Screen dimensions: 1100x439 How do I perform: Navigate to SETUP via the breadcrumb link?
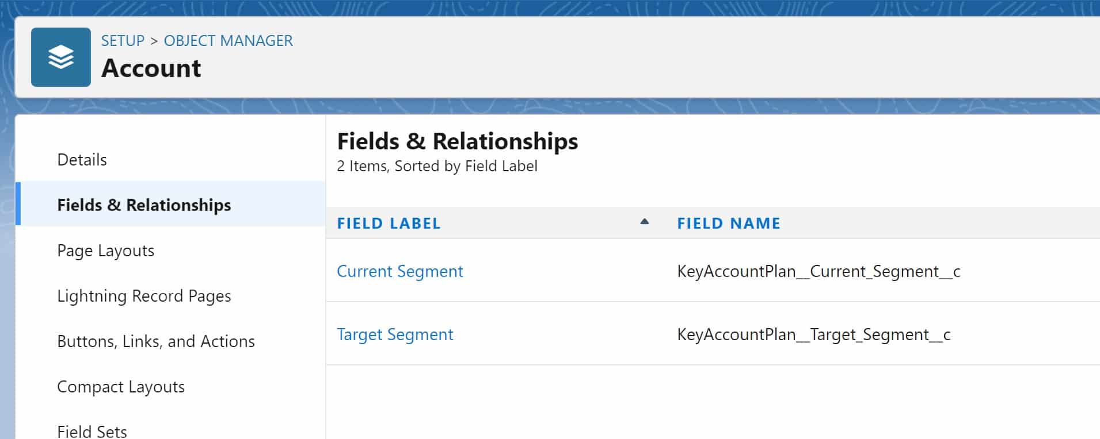[x=122, y=40]
